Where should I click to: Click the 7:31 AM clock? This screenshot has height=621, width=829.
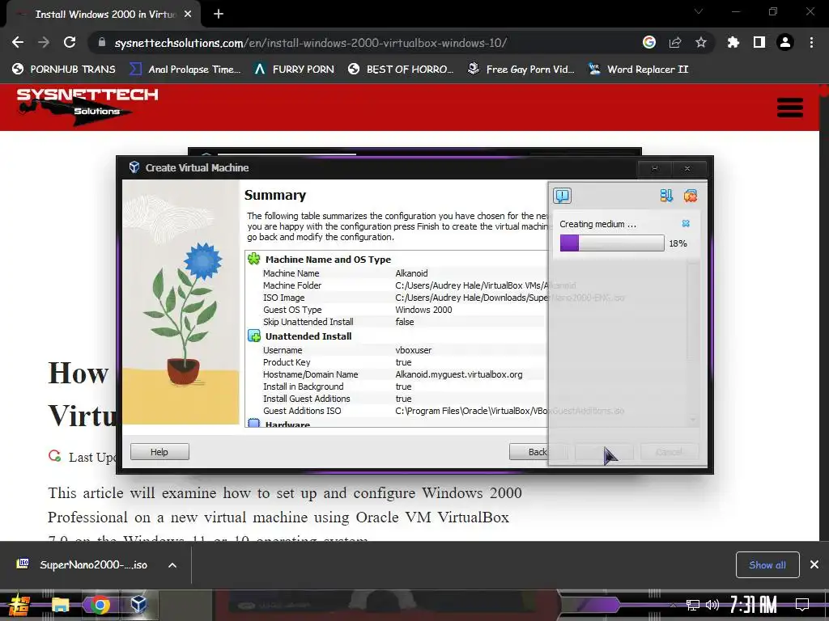(x=754, y=605)
